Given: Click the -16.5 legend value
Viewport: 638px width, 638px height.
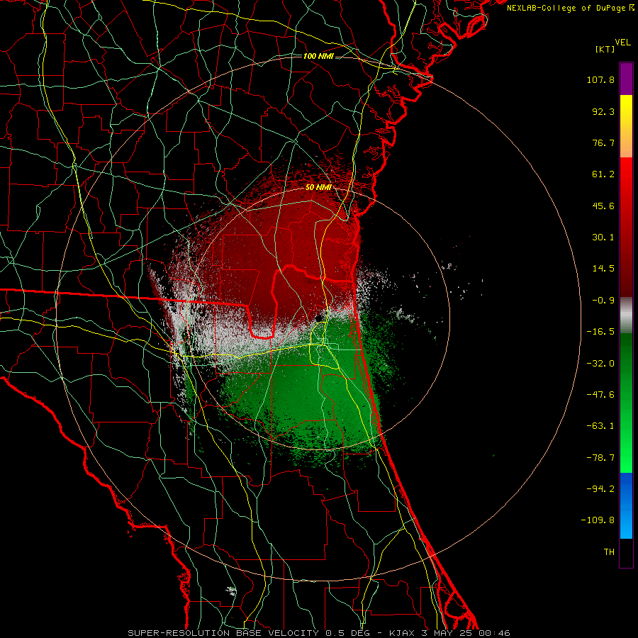Looking at the screenshot, I should pyautogui.click(x=600, y=332).
